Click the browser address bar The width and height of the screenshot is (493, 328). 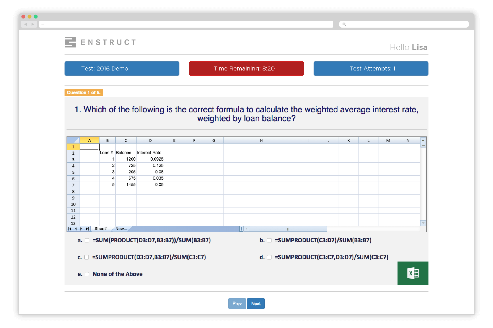pyautogui.click(x=186, y=24)
